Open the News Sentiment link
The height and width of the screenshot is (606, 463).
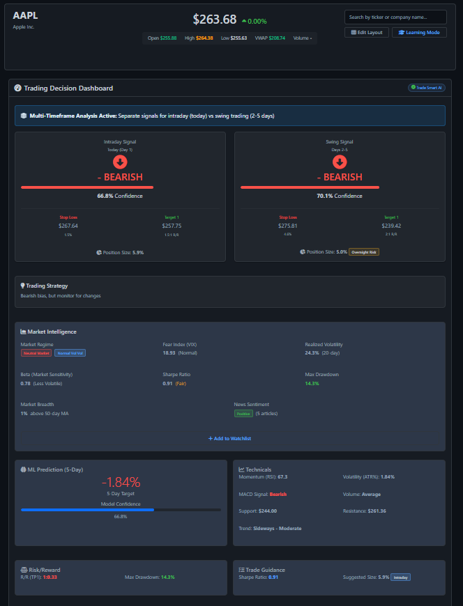pyautogui.click(x=252, y=404)
